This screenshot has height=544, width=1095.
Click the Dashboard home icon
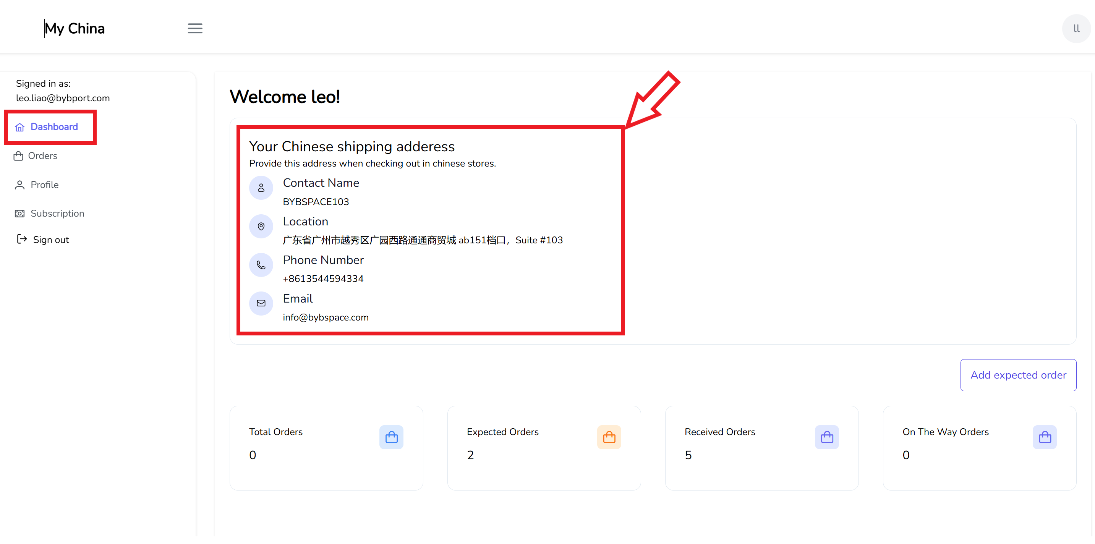coord(19,127)
